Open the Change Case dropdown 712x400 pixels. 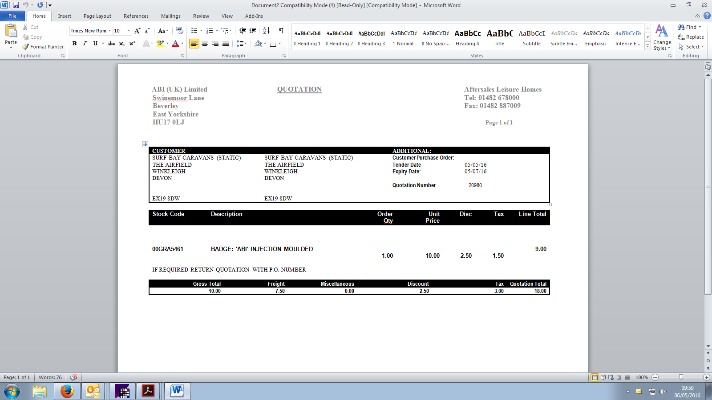163,31
